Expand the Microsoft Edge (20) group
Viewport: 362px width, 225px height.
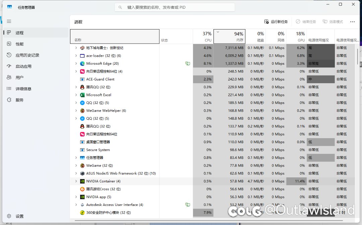click(x=76, y=63)
